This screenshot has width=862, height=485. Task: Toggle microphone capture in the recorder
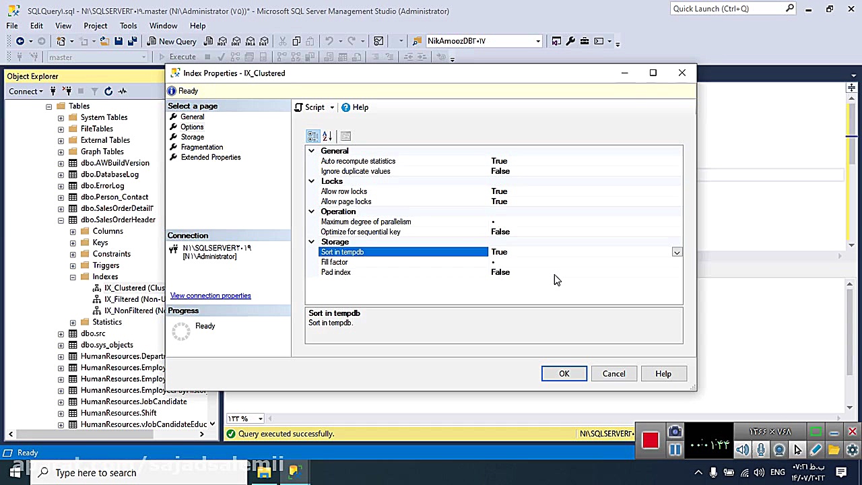761,450
